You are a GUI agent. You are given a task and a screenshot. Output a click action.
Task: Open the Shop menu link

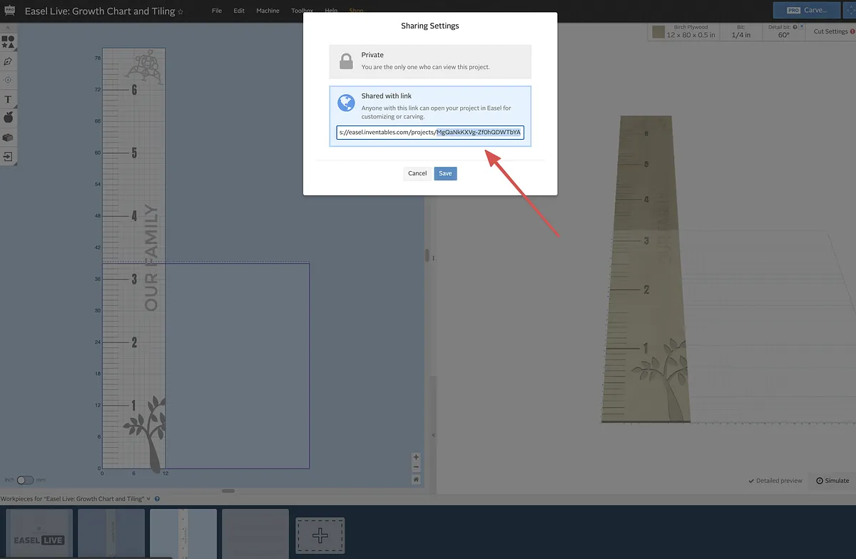[356, 11]
